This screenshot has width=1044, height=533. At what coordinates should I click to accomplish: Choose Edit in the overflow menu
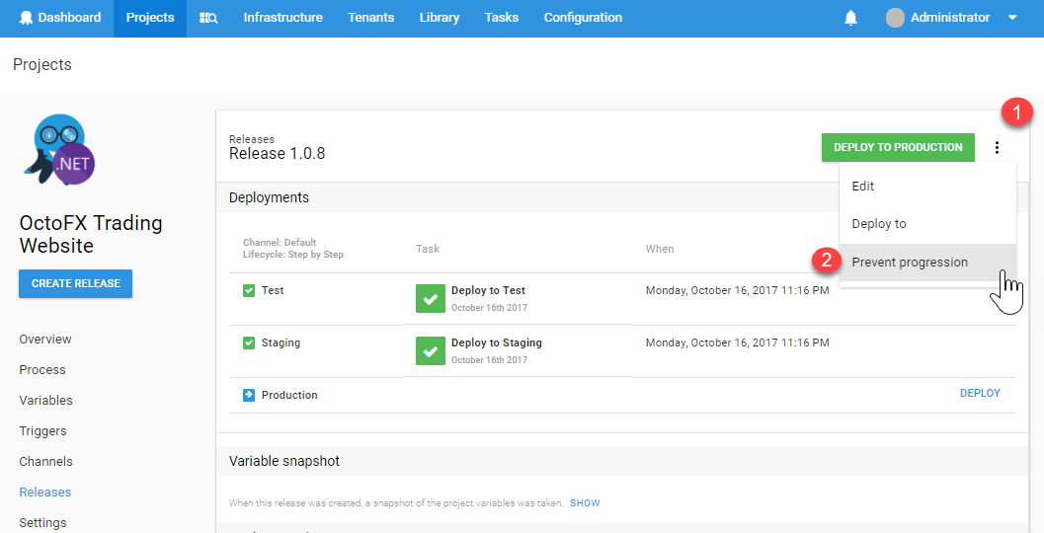pos(863,186)
